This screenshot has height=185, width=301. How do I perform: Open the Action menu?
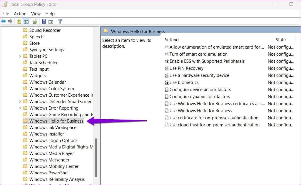point(20,14)
